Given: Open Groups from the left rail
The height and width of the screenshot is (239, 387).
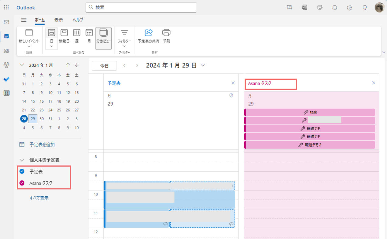Looking at the screenshot, I should [x=6, y=65].
